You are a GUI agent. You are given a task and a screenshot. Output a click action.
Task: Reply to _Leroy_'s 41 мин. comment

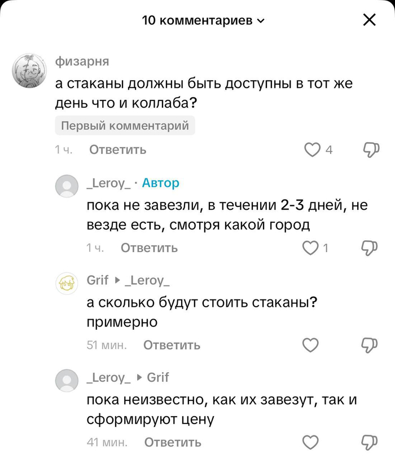click(173, 442)
